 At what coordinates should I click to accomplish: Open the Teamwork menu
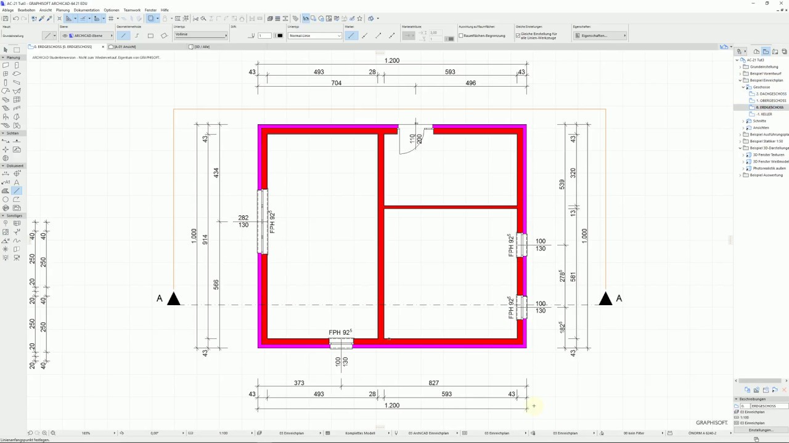(132, 10)
